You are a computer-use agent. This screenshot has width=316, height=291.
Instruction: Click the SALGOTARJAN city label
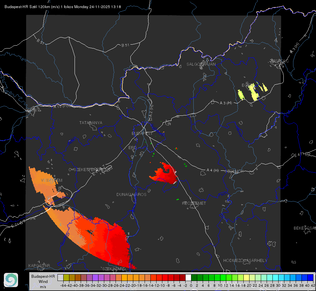201,64
